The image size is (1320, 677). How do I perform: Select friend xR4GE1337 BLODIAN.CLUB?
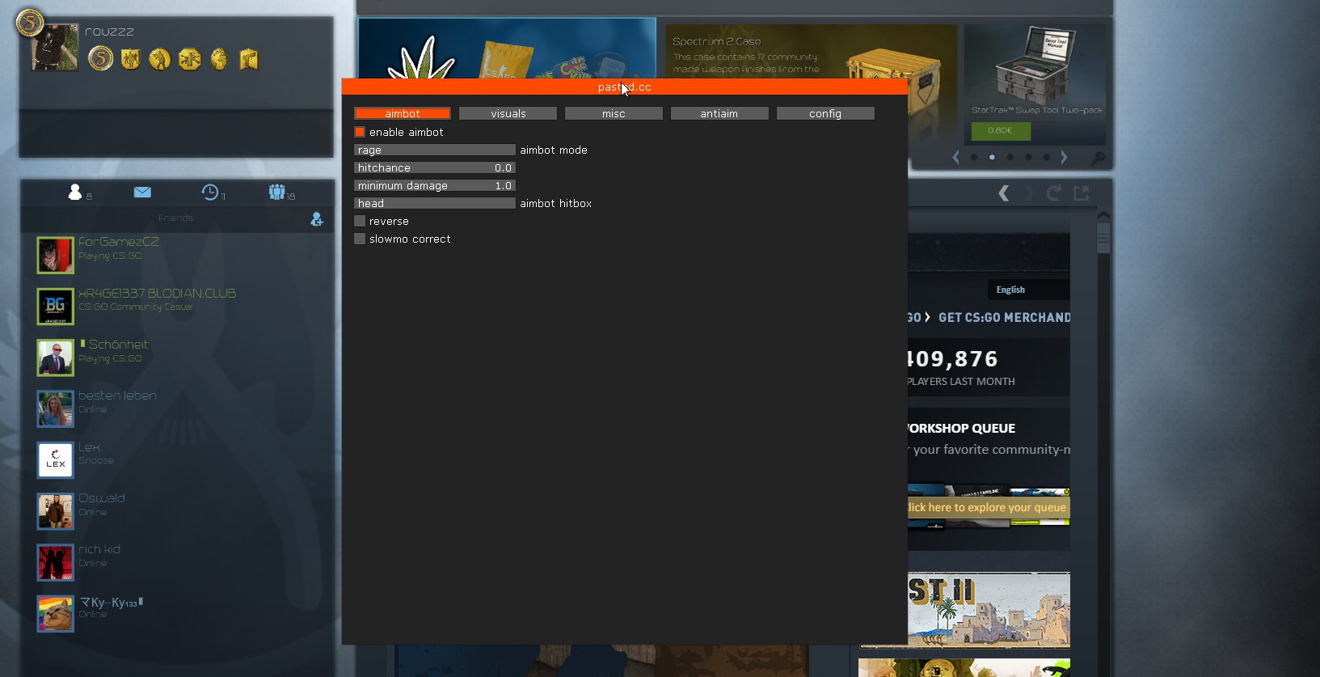click(176, 306)
